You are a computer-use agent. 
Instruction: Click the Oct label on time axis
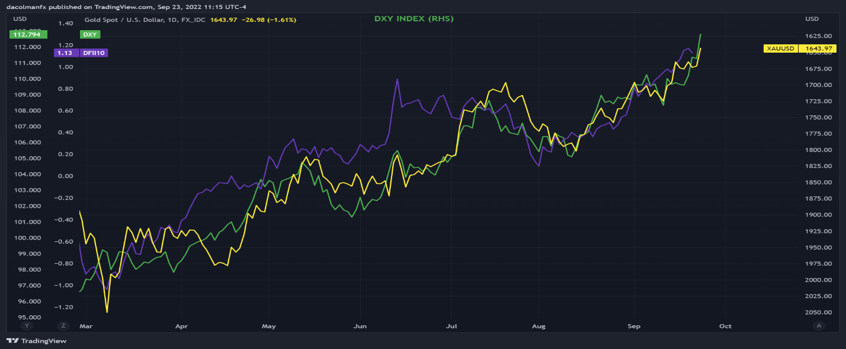725,326
